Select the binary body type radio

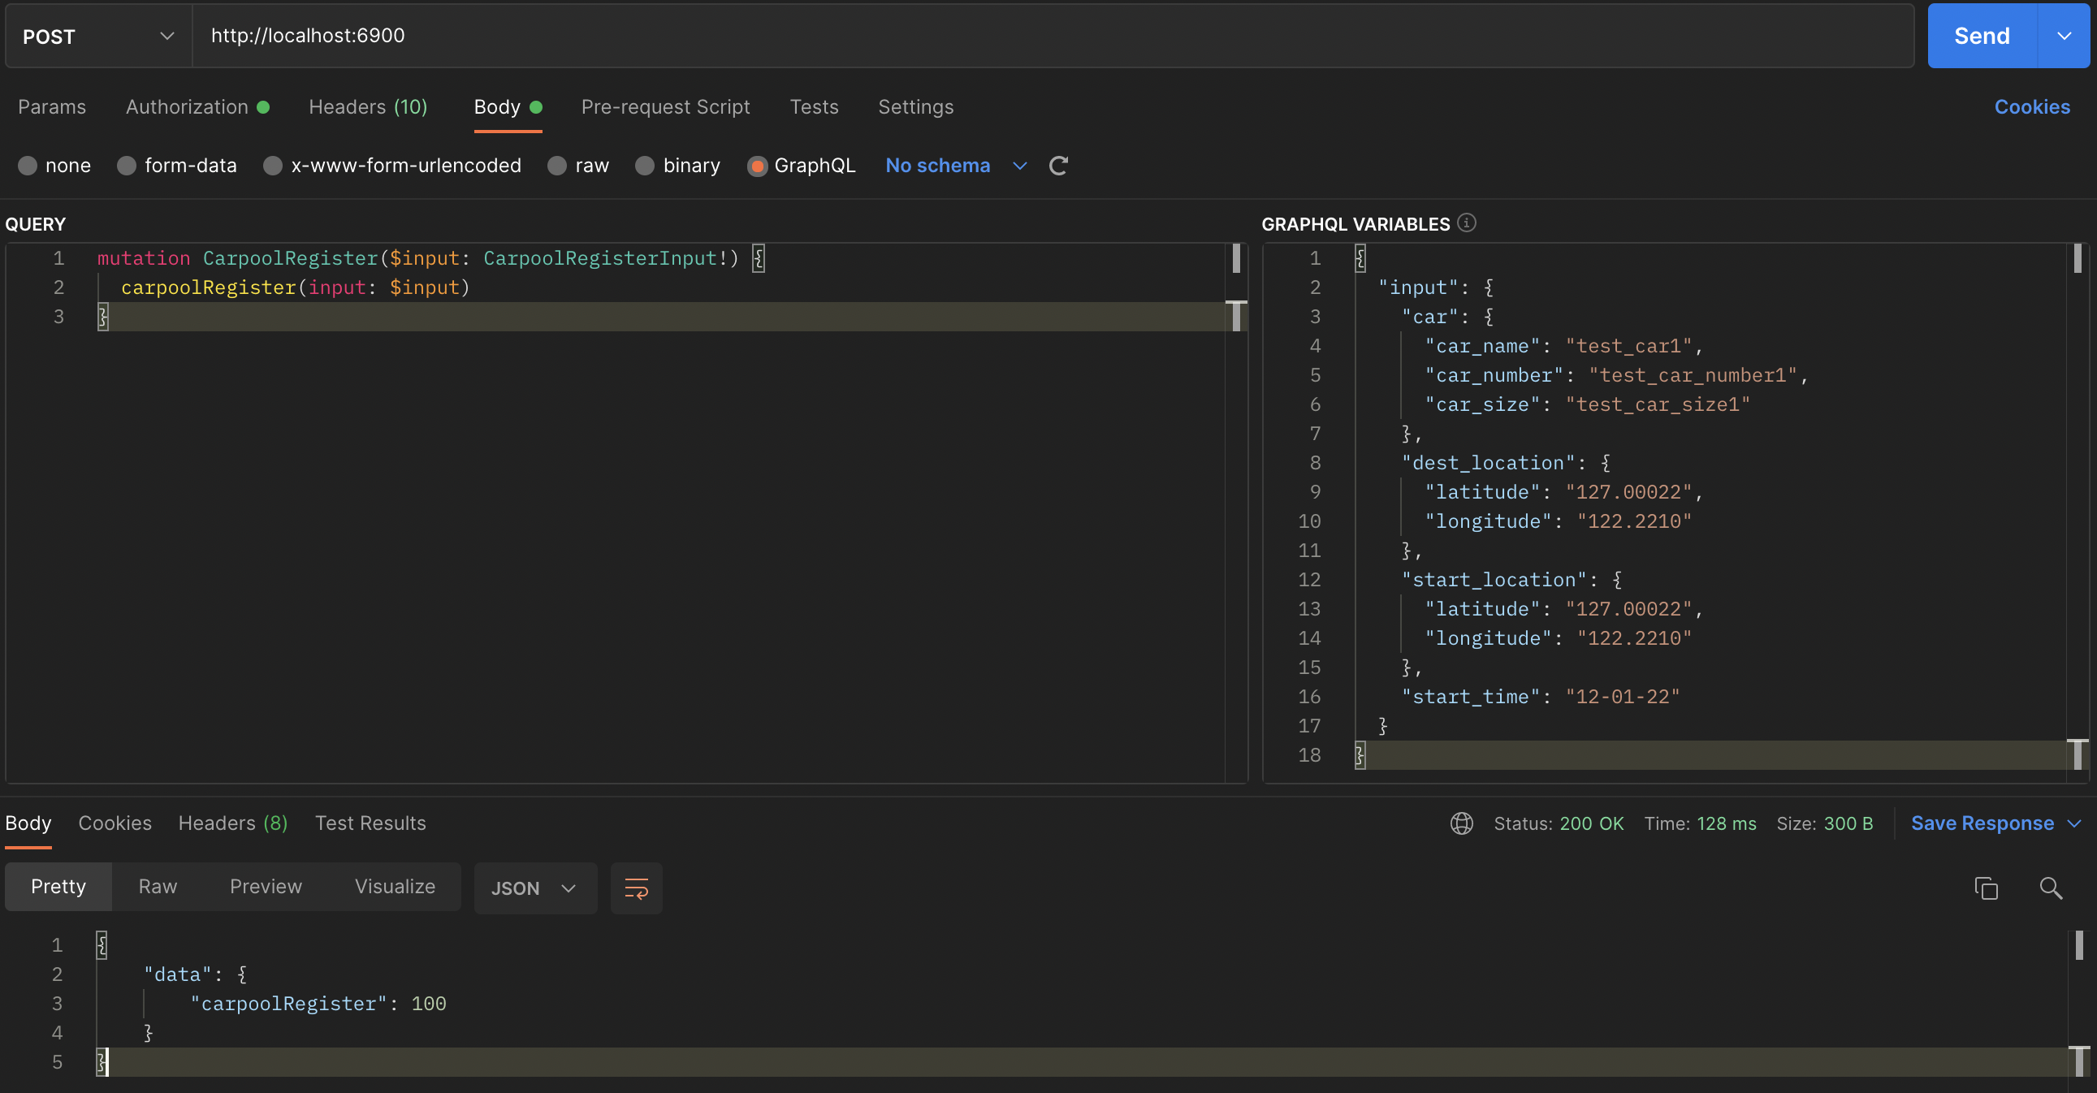[x=645, y=166]
